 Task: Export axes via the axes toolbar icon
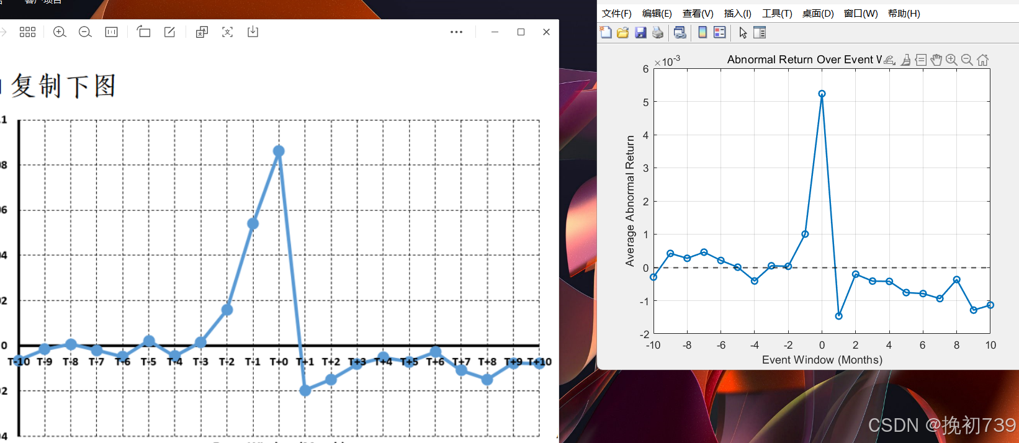point(889,60)
